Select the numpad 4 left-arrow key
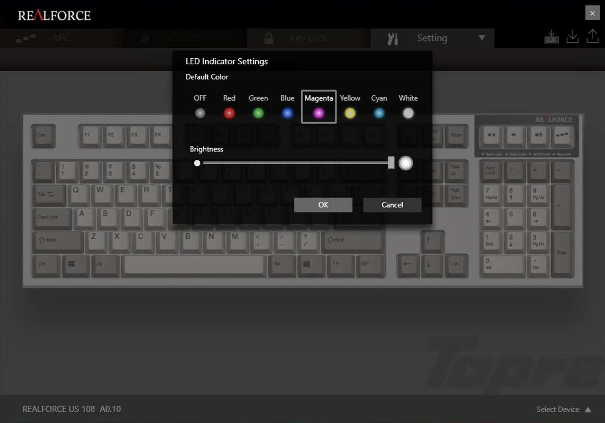605x423 pixels. [x=491, y=219]
